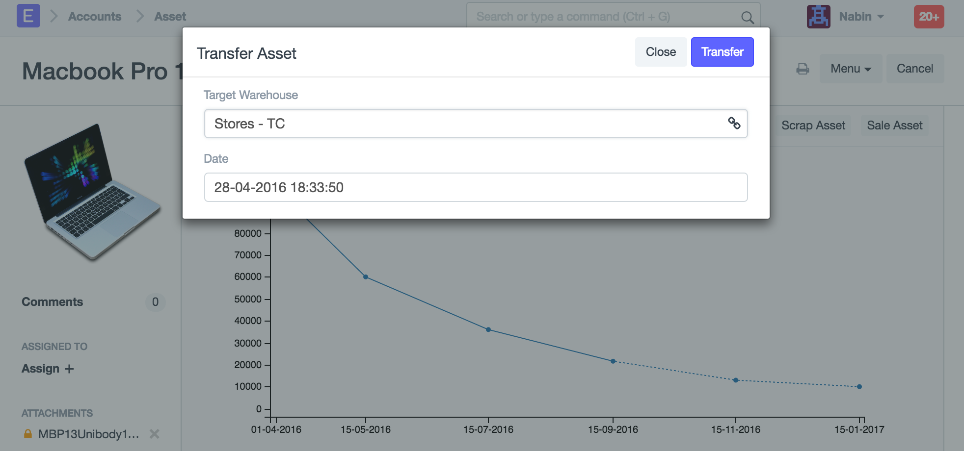The height and width of the screenshot is (451, 964).
Task: Click the link icon in Target Warehouse
Action: (734, 123)
